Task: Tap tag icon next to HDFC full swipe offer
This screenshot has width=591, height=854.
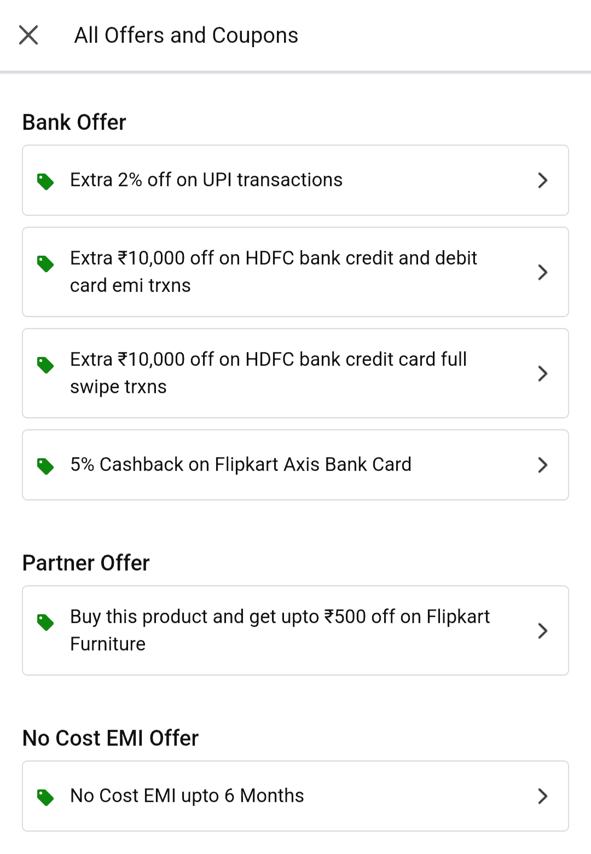Action: [x=45, y=365]
